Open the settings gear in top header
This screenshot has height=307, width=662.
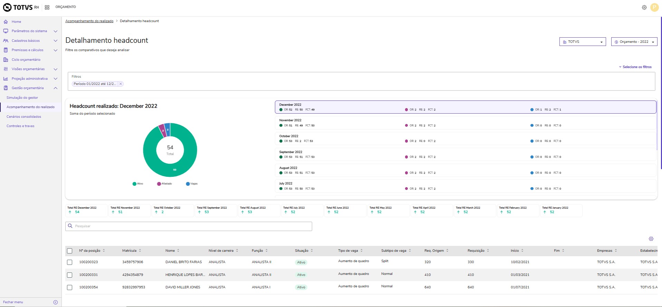pos(644,7)
